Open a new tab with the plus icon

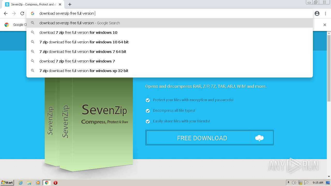[70, 4]
